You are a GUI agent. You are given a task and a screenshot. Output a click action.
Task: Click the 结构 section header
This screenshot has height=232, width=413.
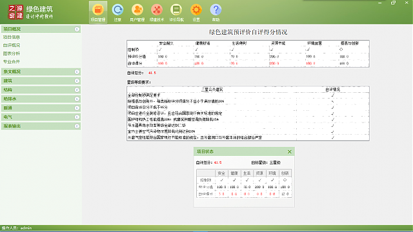(x=41, y=90)
